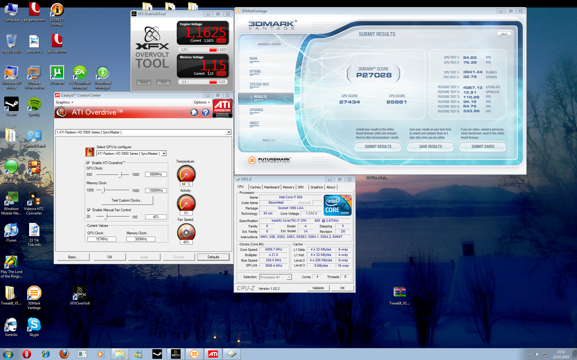Screen dimensions: 577x360
Task: Click SAVE RESULTS button in 3DMark
Action: tap(430, 147)
